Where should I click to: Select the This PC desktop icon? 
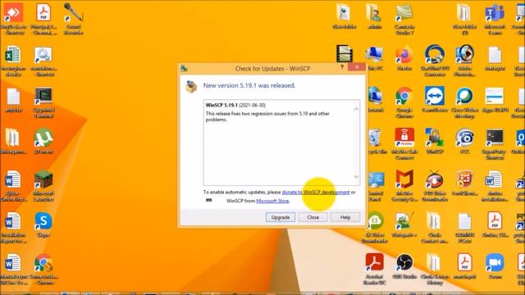374,58
